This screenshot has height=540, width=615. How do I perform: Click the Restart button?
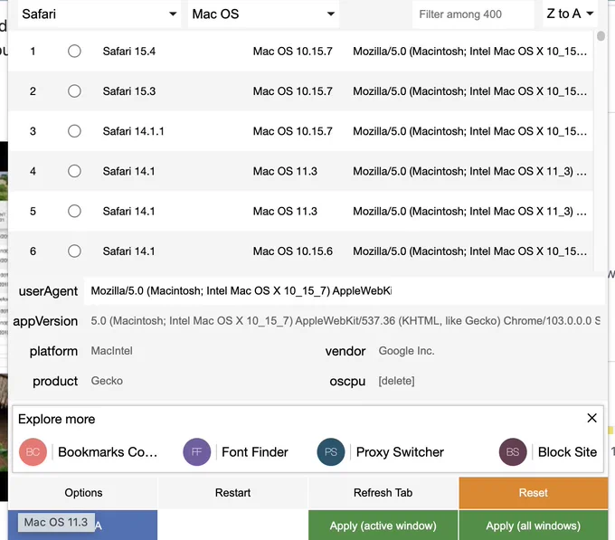tap(233, 493)
